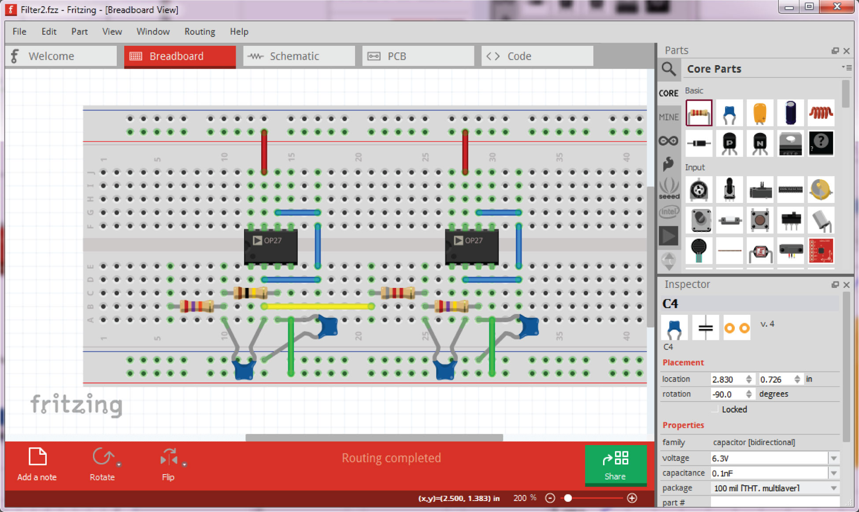Image resolution: width=859 pixels, height=512 pixels.
Task: Open the View menu
Action: 112,32
